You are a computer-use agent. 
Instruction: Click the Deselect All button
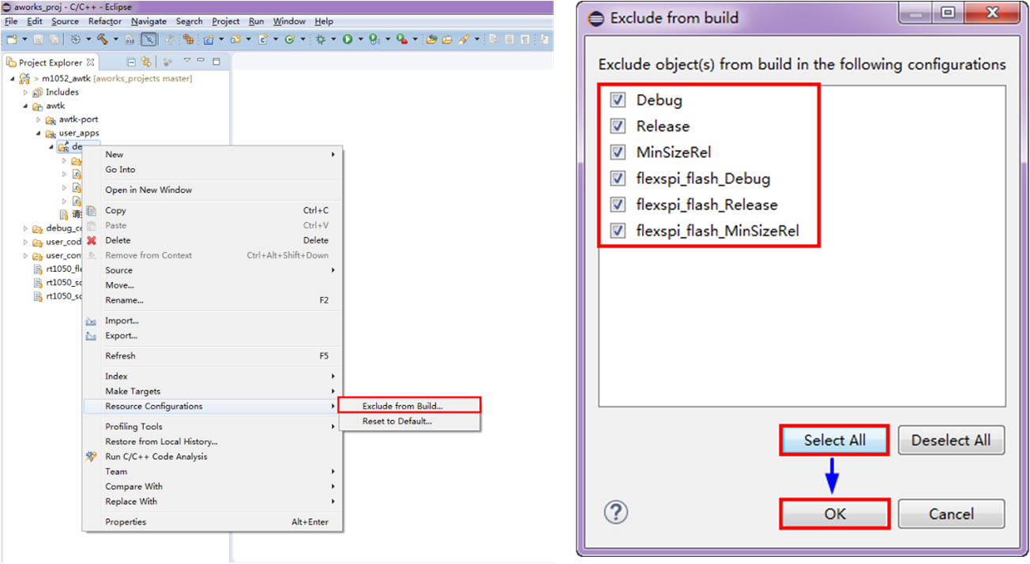click(951, 441)
